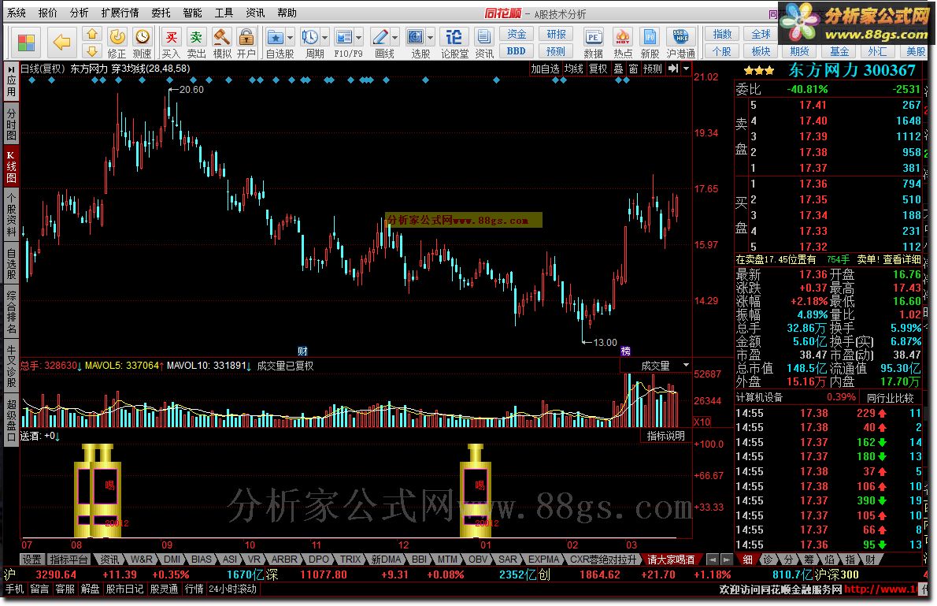The height and width of the screenshot is (606, 937).
Task: Click the 指标说明 button
Action: click(x=665, y=436)
